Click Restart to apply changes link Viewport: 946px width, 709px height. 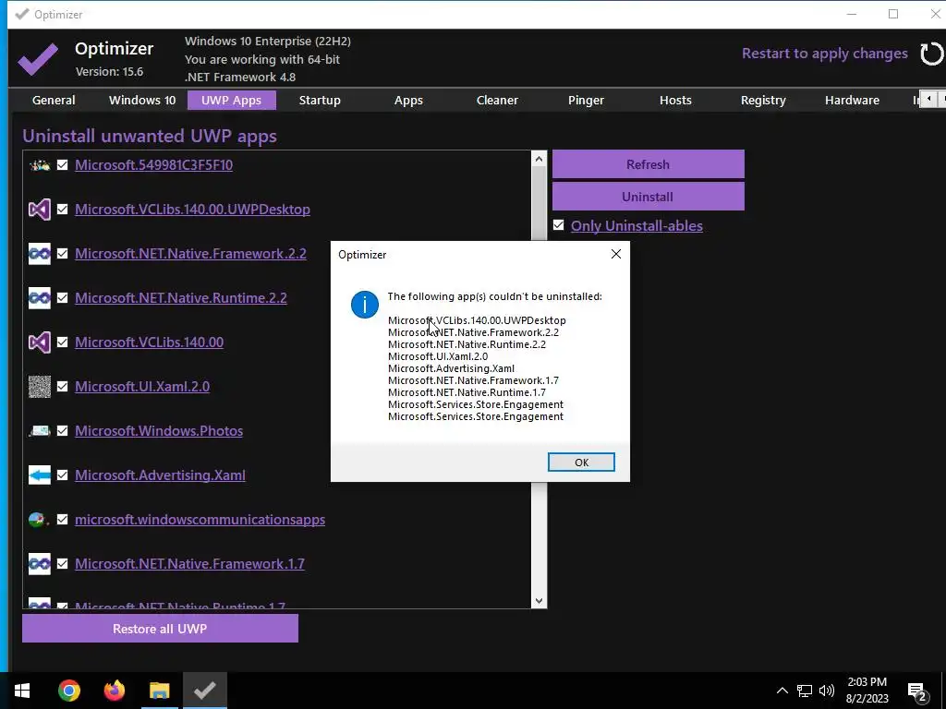[x=825, y=53]
